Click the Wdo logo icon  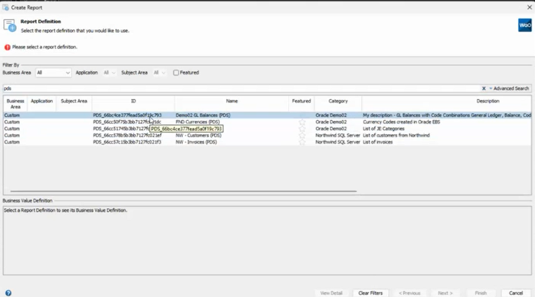point(525,25)
